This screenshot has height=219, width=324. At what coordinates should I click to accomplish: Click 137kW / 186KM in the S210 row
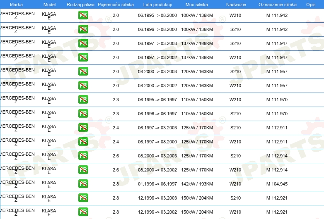tap(197, 43)
